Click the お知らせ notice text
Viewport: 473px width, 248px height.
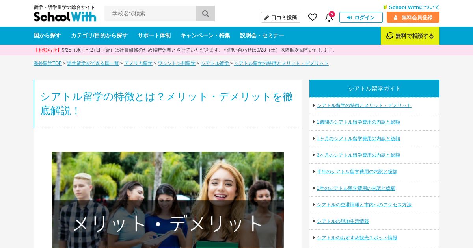[185, 50]
